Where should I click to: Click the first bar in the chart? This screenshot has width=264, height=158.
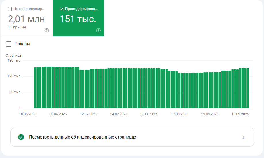click(x=35, y=88)
